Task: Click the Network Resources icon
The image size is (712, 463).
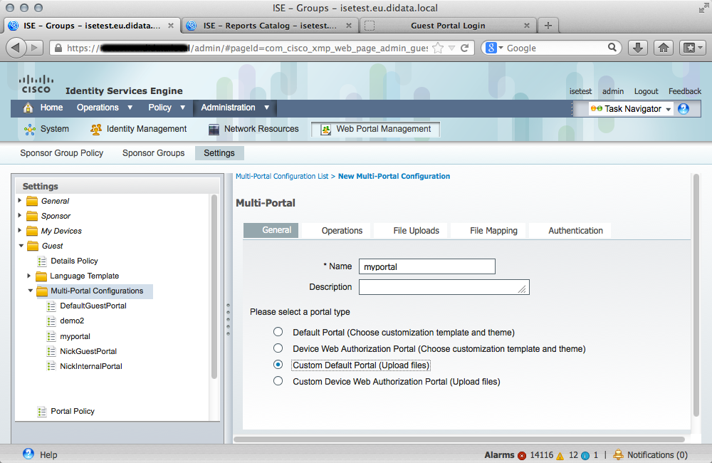Action: 214,130
